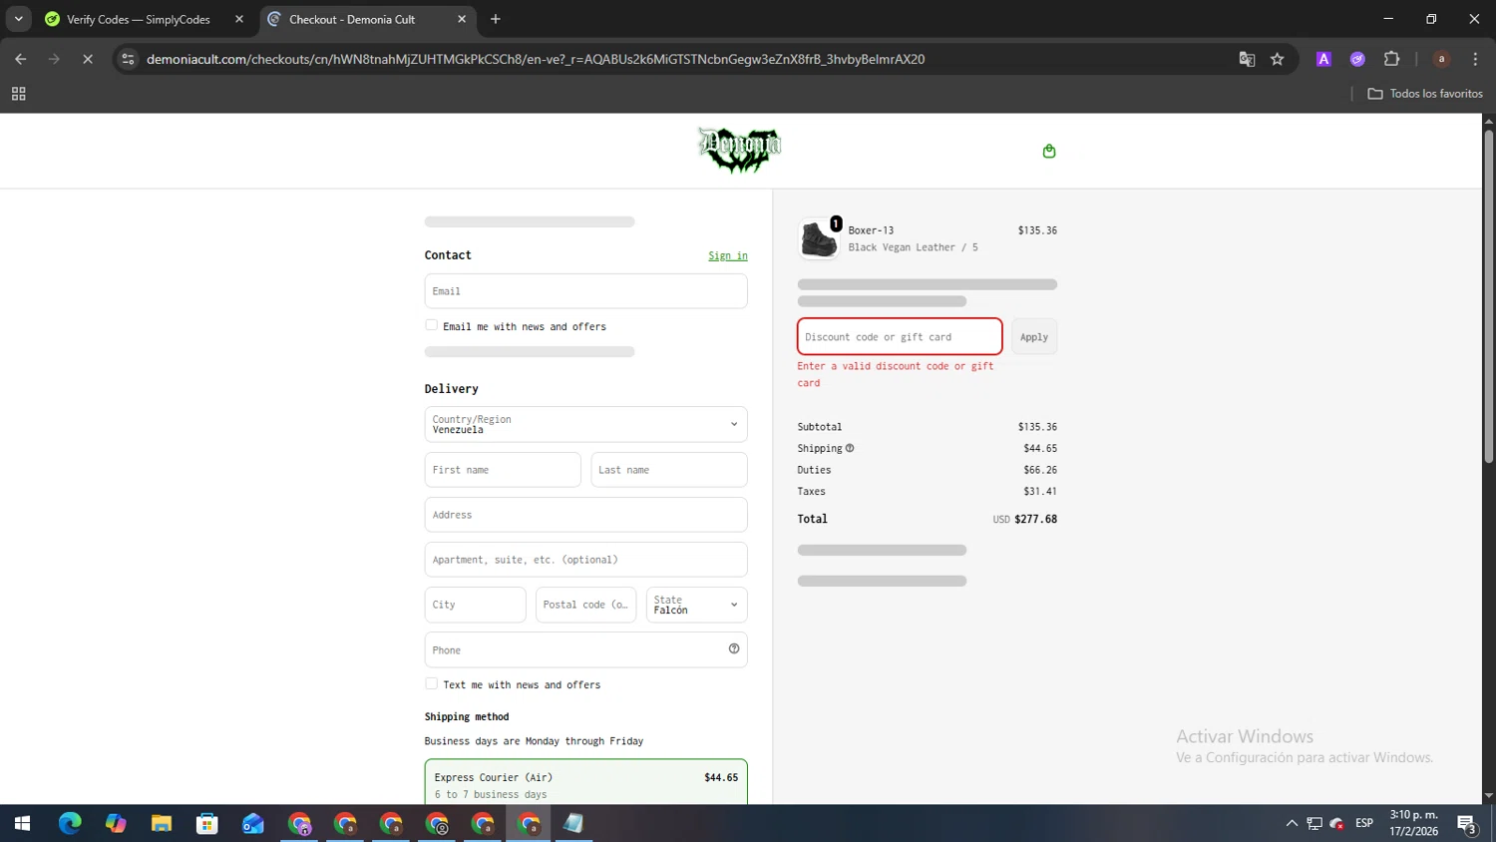1496x842 pixels.
Task: Switch to the Checkout Demonia Cult tab
Action: (352, 19)
